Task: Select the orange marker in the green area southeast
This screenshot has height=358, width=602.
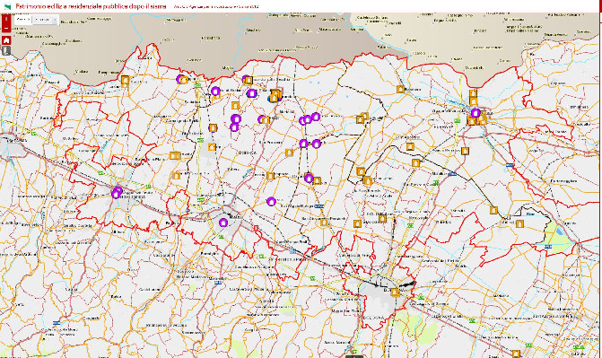Action: 519,223
